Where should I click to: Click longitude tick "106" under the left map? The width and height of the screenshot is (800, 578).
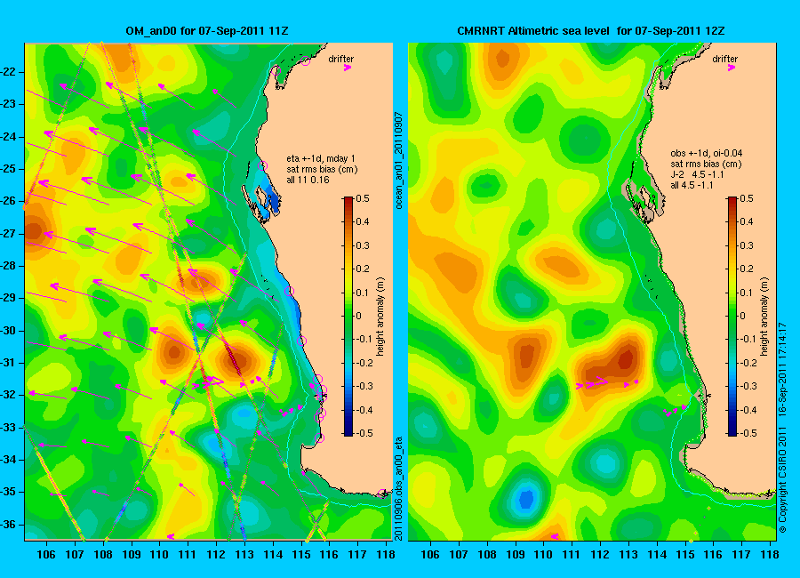tap(46, 555)
